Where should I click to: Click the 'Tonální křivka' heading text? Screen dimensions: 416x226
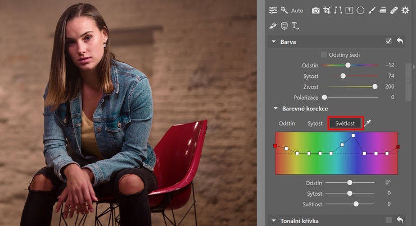(299, 221)
